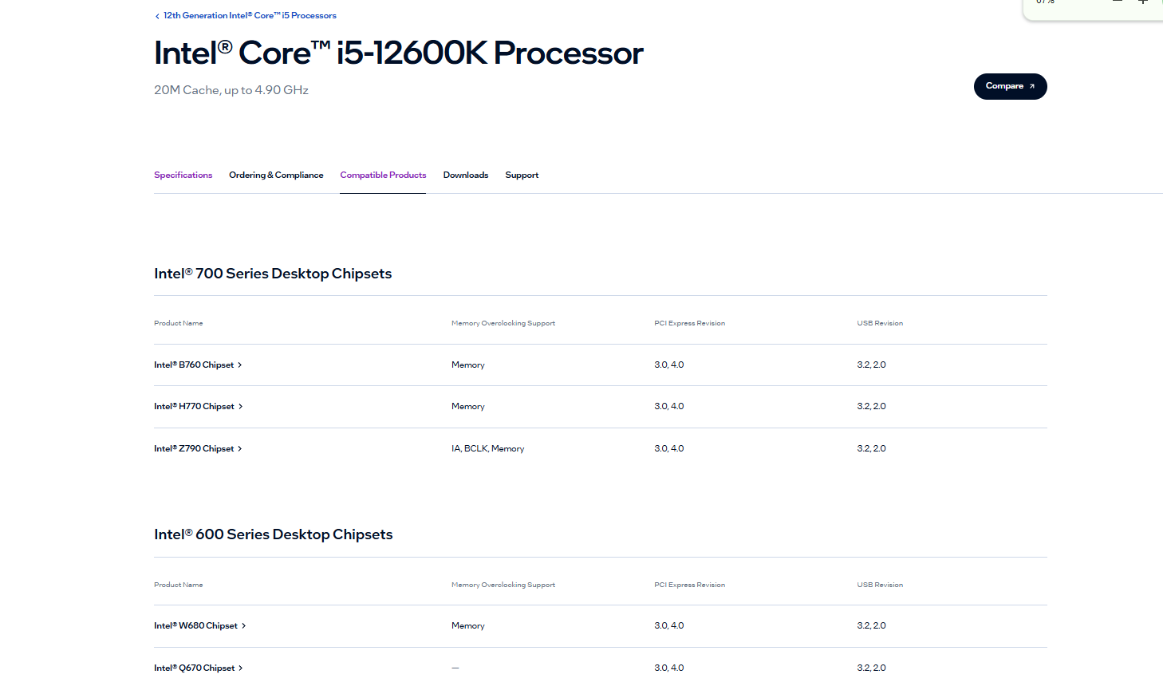
Task: Click Product Name header in 700 Series table
Action: coord(179,323)
